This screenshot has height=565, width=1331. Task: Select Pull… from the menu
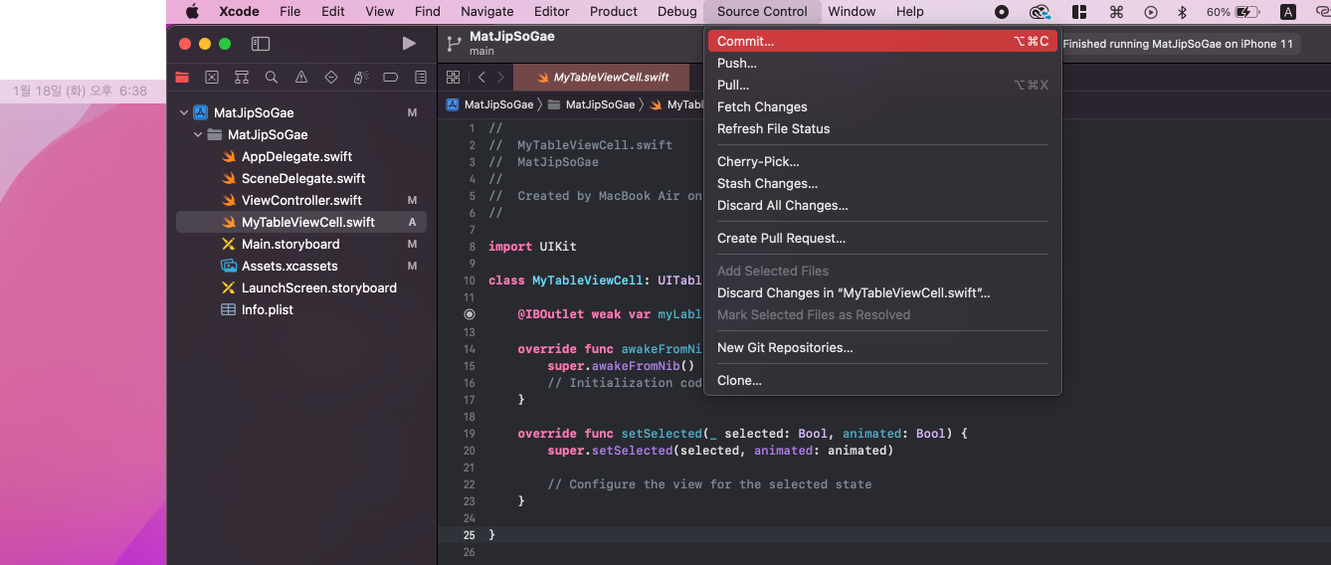[x=882, y=85]
